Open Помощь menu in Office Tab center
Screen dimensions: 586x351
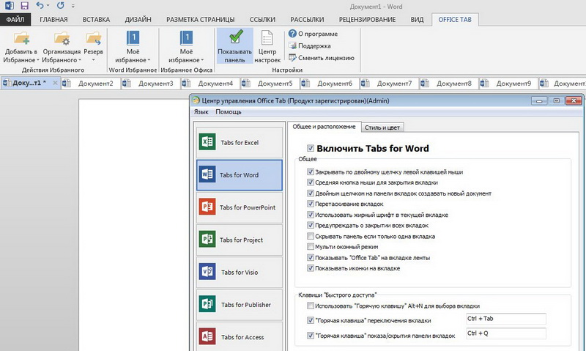(229, 112)
